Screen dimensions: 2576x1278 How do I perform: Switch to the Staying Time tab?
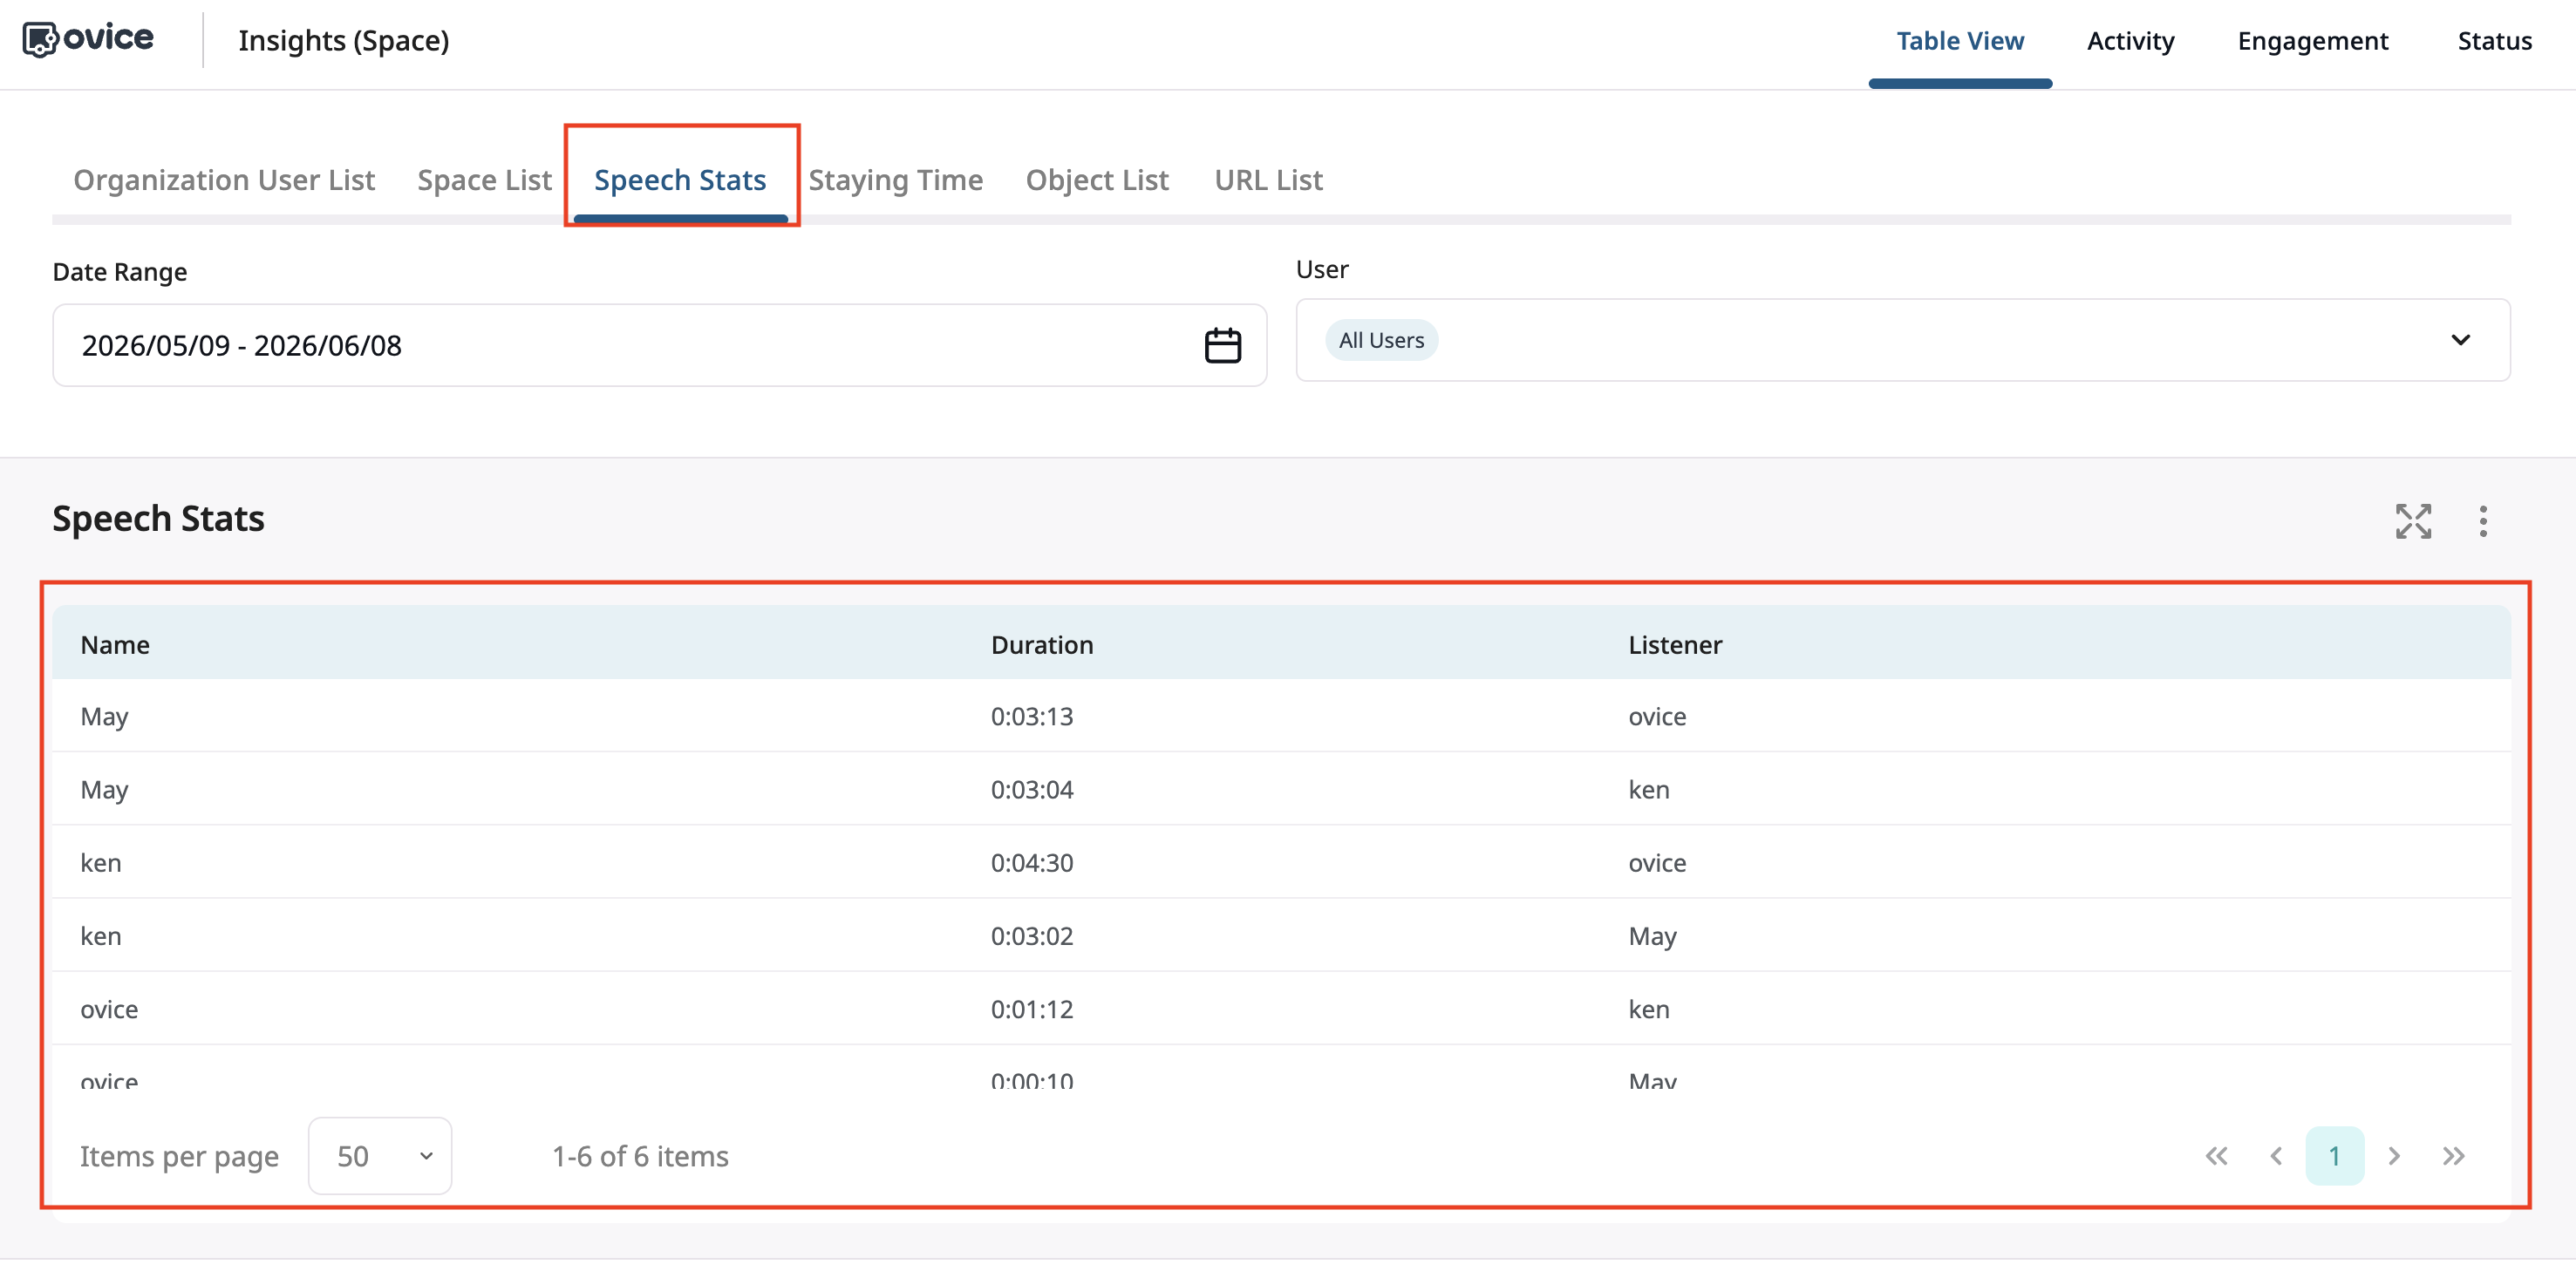click(895, 180)
